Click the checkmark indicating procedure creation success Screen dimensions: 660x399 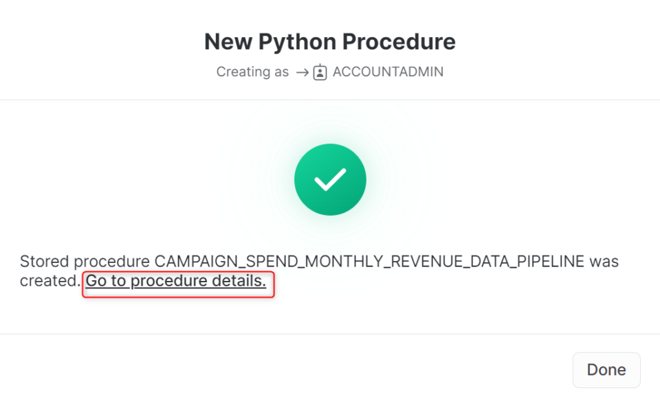point(330,179)
